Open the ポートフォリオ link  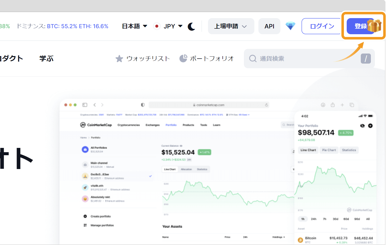(x=207, y=59)
